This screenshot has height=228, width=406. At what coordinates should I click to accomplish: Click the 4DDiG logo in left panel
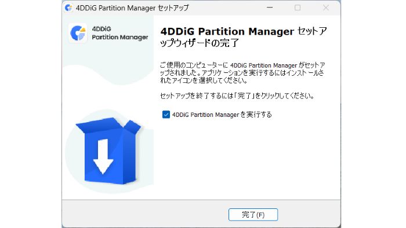point(78,33)
